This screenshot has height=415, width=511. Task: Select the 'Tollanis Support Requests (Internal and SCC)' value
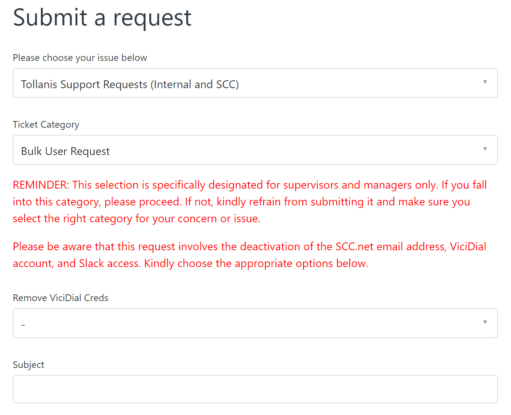click(x=130, y=84)
